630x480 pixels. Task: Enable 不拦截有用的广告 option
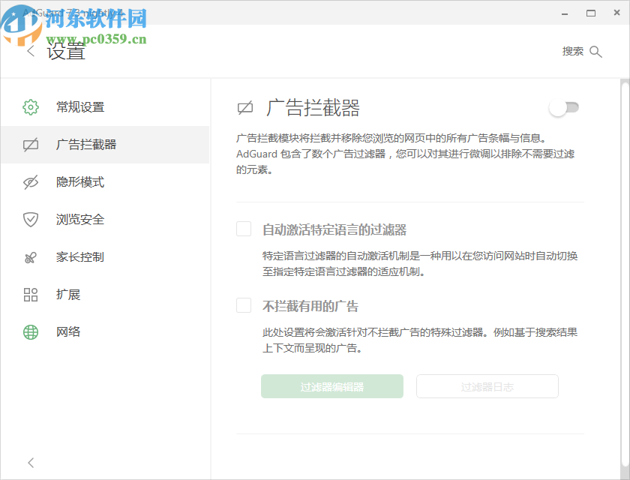pyautogui.click(x=244, y=305)
